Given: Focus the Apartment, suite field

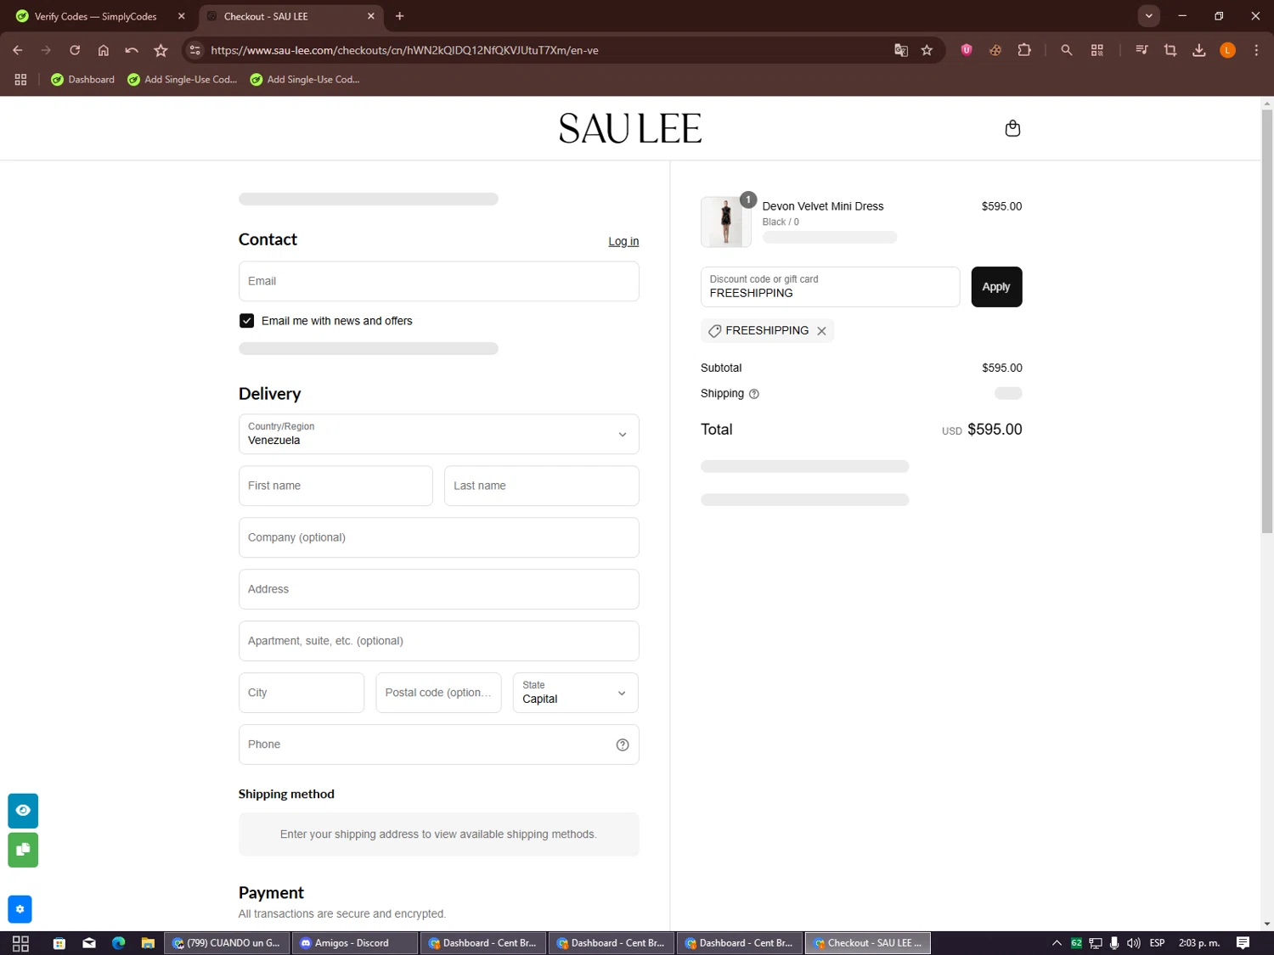Looking at the screenshot, I should coord(438,641).
